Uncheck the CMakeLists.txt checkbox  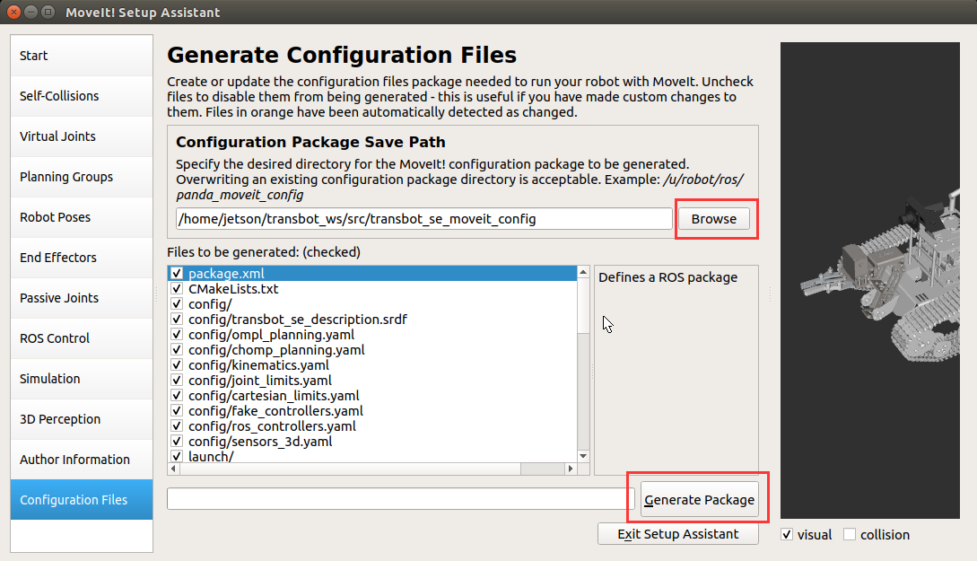click(177, 289)
